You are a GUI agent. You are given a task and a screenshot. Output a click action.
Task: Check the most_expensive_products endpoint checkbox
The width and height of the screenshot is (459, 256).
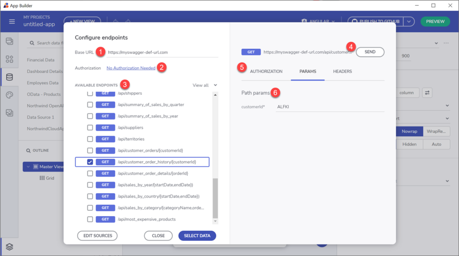tap(90, 219)
